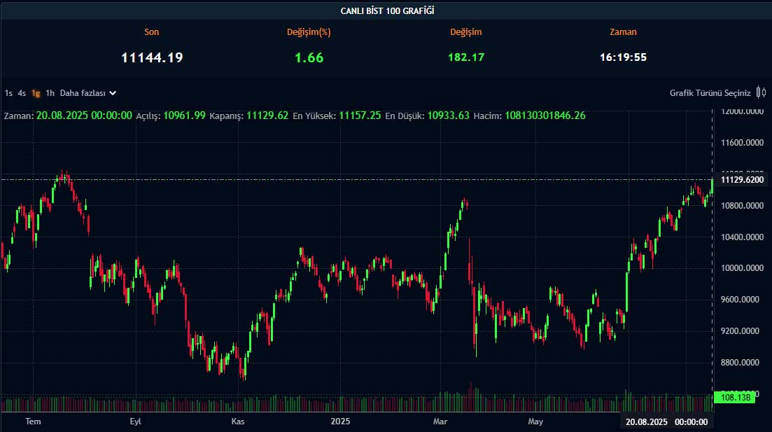Click the CANLI BİST 100 GRAFİĞİ title
Viewport: 772px width, 432px height.
tap(387, 11)
